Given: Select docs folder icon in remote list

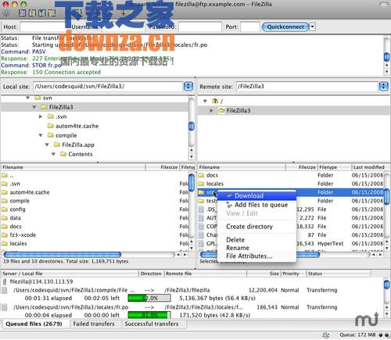Looking at the screenshot, I should point(201,175).
